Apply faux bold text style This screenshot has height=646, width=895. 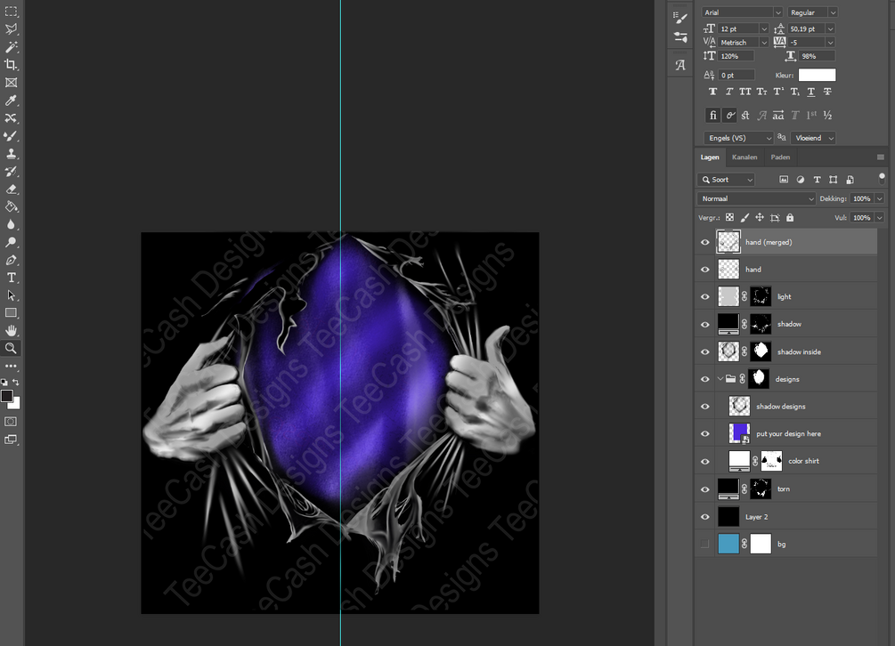712,92
